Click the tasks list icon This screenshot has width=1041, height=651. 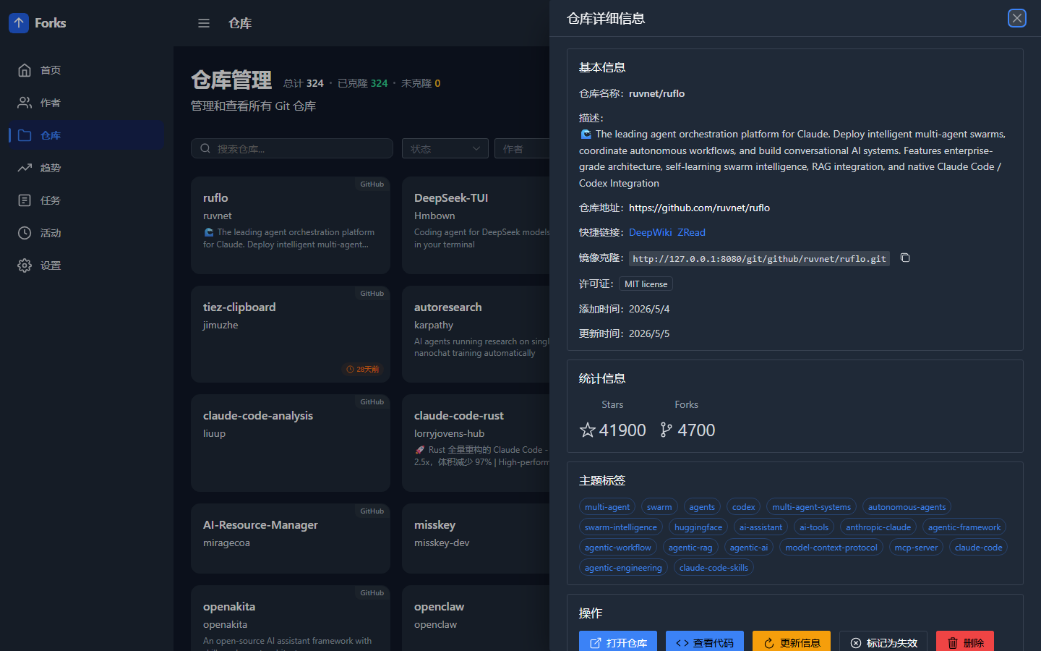pos(25,200)
